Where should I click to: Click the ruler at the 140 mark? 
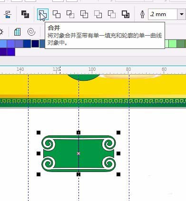[20, 69]
